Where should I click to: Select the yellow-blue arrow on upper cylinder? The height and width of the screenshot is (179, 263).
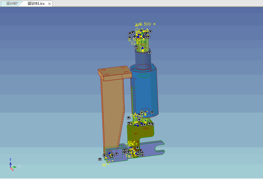point(142,49)
